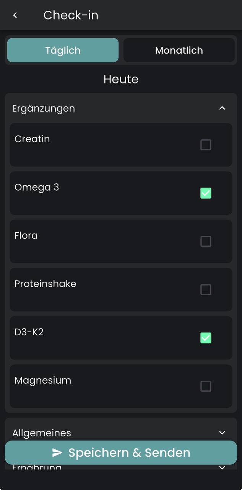Collapse the Ergänzungen section
Screen dimensions: 242x490
tap(222, 108)
